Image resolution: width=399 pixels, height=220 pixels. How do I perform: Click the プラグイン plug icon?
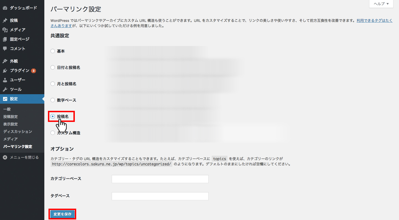point(5,71)
